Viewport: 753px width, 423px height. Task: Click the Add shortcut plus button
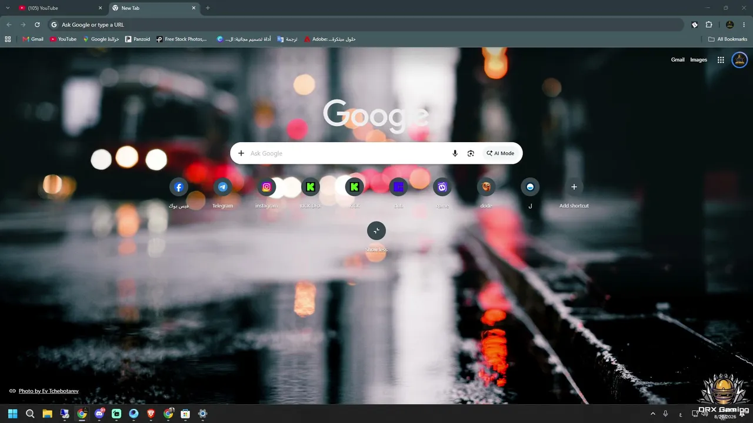click(574, 187)
